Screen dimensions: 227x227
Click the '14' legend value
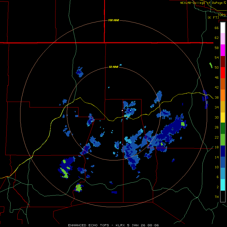(x=217, y=157)
